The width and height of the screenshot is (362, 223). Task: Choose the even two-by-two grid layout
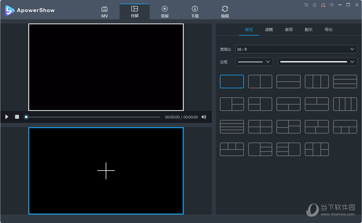coord(260,127)
